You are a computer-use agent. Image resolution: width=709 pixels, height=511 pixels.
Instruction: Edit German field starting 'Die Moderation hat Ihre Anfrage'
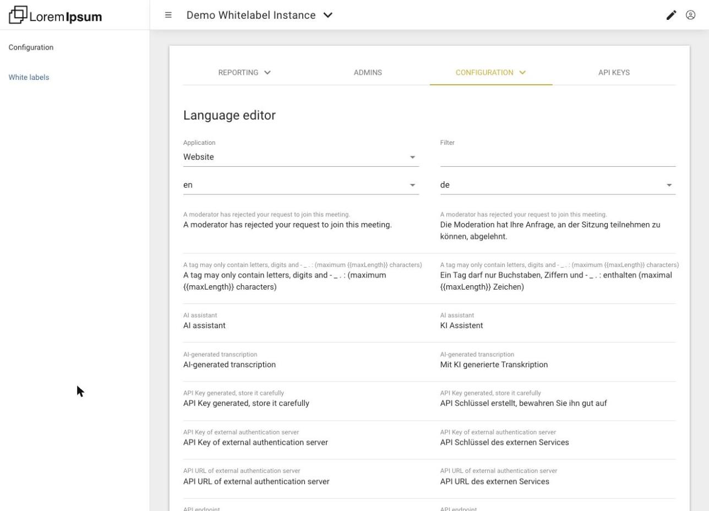click(558, 230)
